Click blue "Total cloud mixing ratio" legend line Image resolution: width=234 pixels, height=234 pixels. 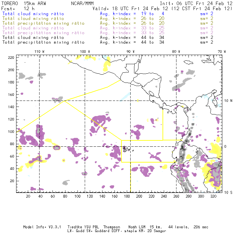coord(33,14)
